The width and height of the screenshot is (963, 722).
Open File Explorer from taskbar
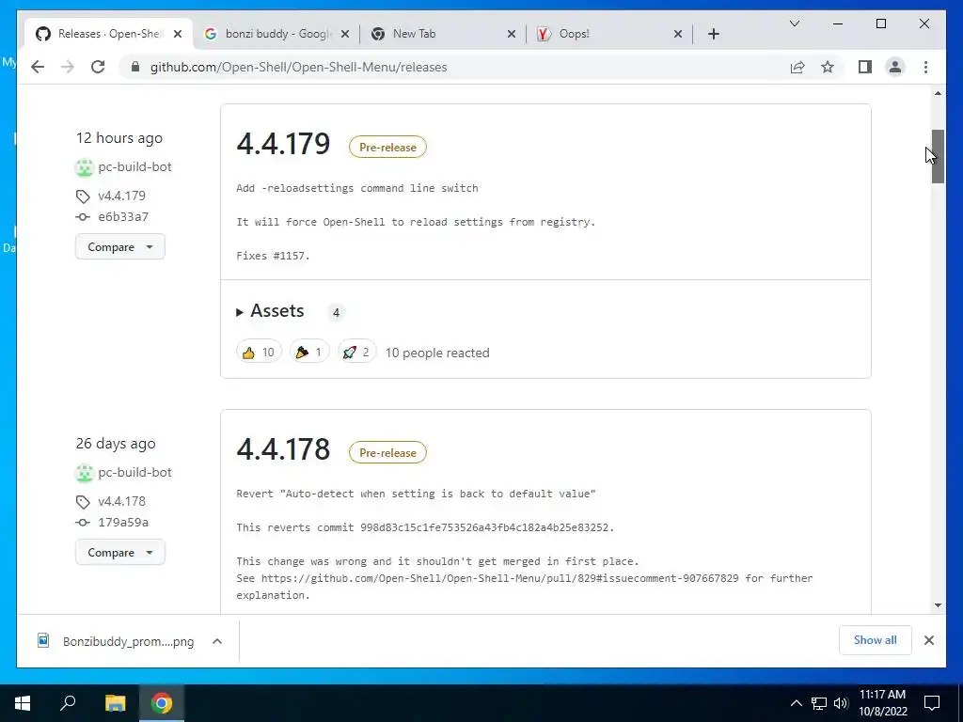115,703
